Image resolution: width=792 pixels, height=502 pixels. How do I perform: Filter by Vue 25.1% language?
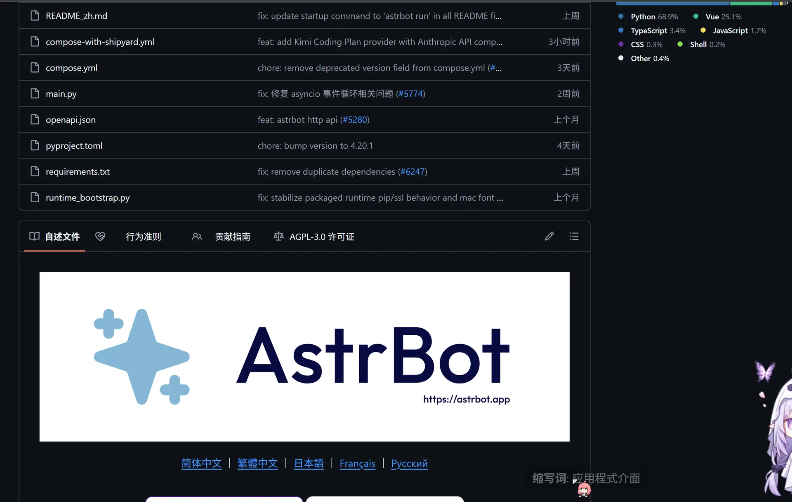tap(717, 17)
